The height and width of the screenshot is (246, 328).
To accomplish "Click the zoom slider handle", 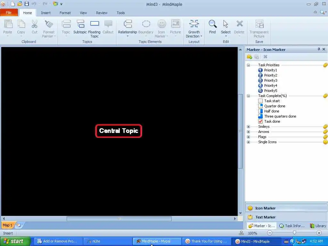I will [295, 233].
